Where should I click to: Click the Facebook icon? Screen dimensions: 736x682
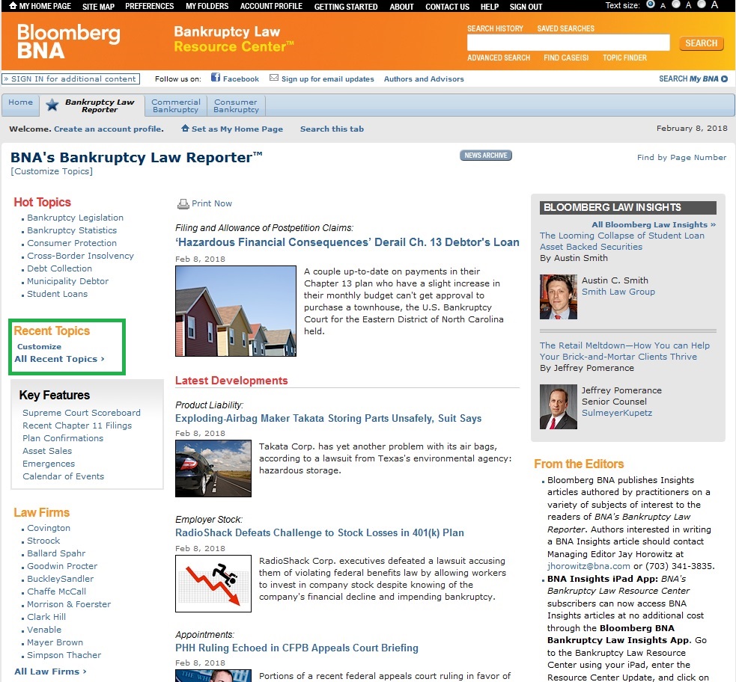216,77
